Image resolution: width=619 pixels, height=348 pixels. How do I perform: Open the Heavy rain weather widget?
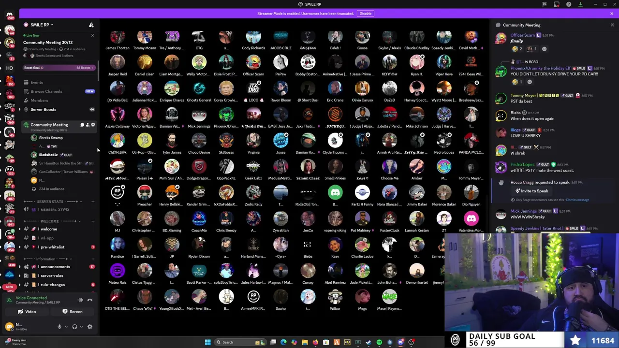[15, 342]
